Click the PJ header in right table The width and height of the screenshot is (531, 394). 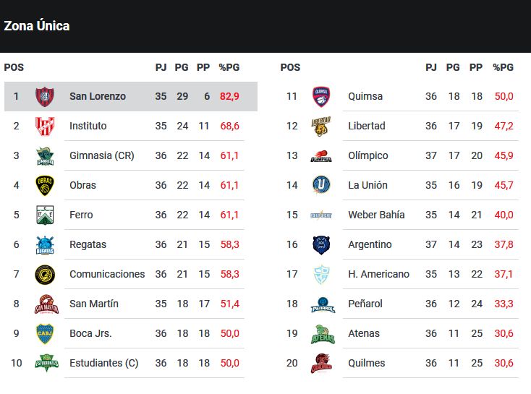coord(430,67)
